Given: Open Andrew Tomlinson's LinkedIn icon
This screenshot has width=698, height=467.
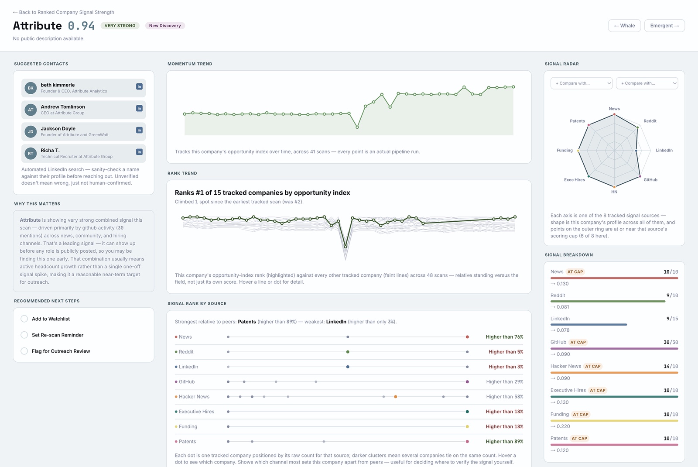Looking at the screenshot, I should click(139, 108).
